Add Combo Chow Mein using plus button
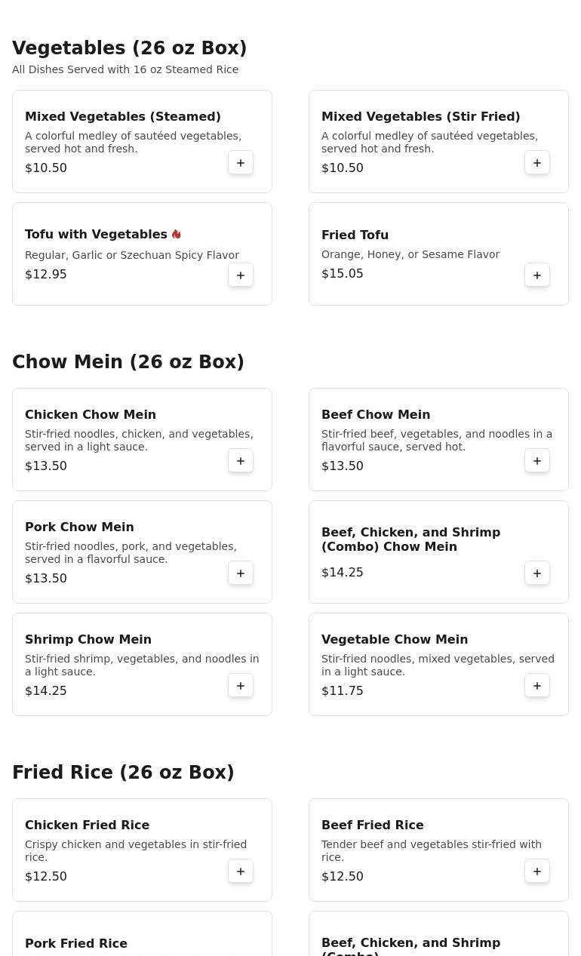Image resolution: width=581 pixels, height=956 pixels. click(x=537, y=573)
